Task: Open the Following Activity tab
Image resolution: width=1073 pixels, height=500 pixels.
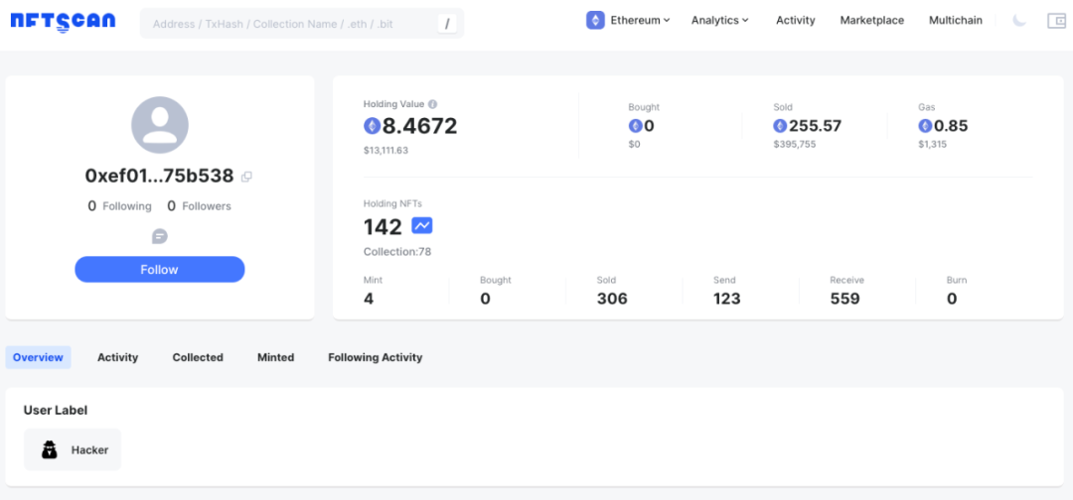Action: 375,357
